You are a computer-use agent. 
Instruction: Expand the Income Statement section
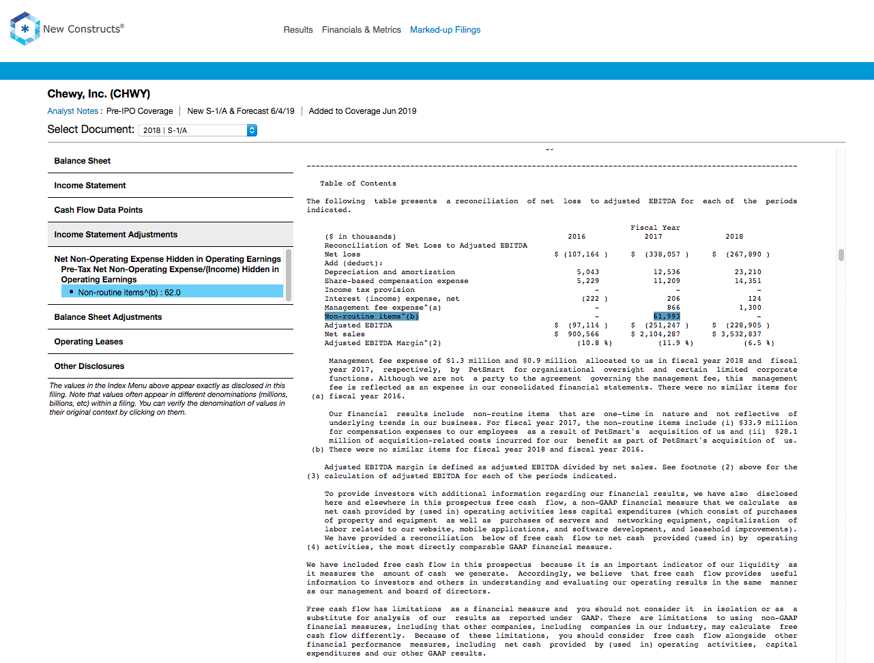pyautogui.click(x=171, y=186)
